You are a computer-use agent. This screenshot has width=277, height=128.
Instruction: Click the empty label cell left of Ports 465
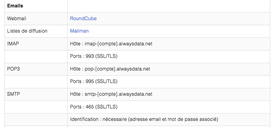[36, 107]
